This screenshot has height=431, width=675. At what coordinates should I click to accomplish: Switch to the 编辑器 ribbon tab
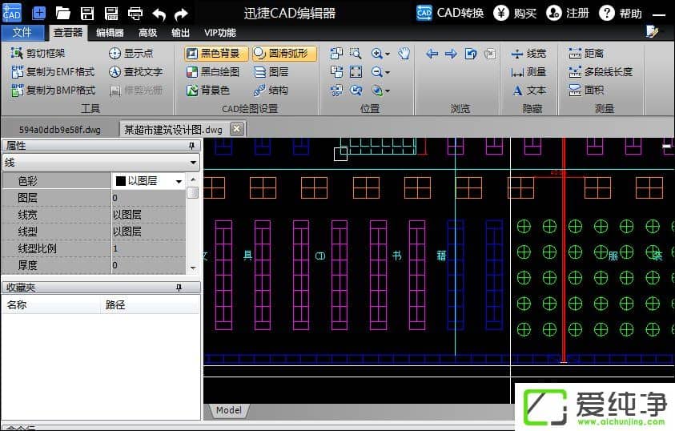click(110, 33)
